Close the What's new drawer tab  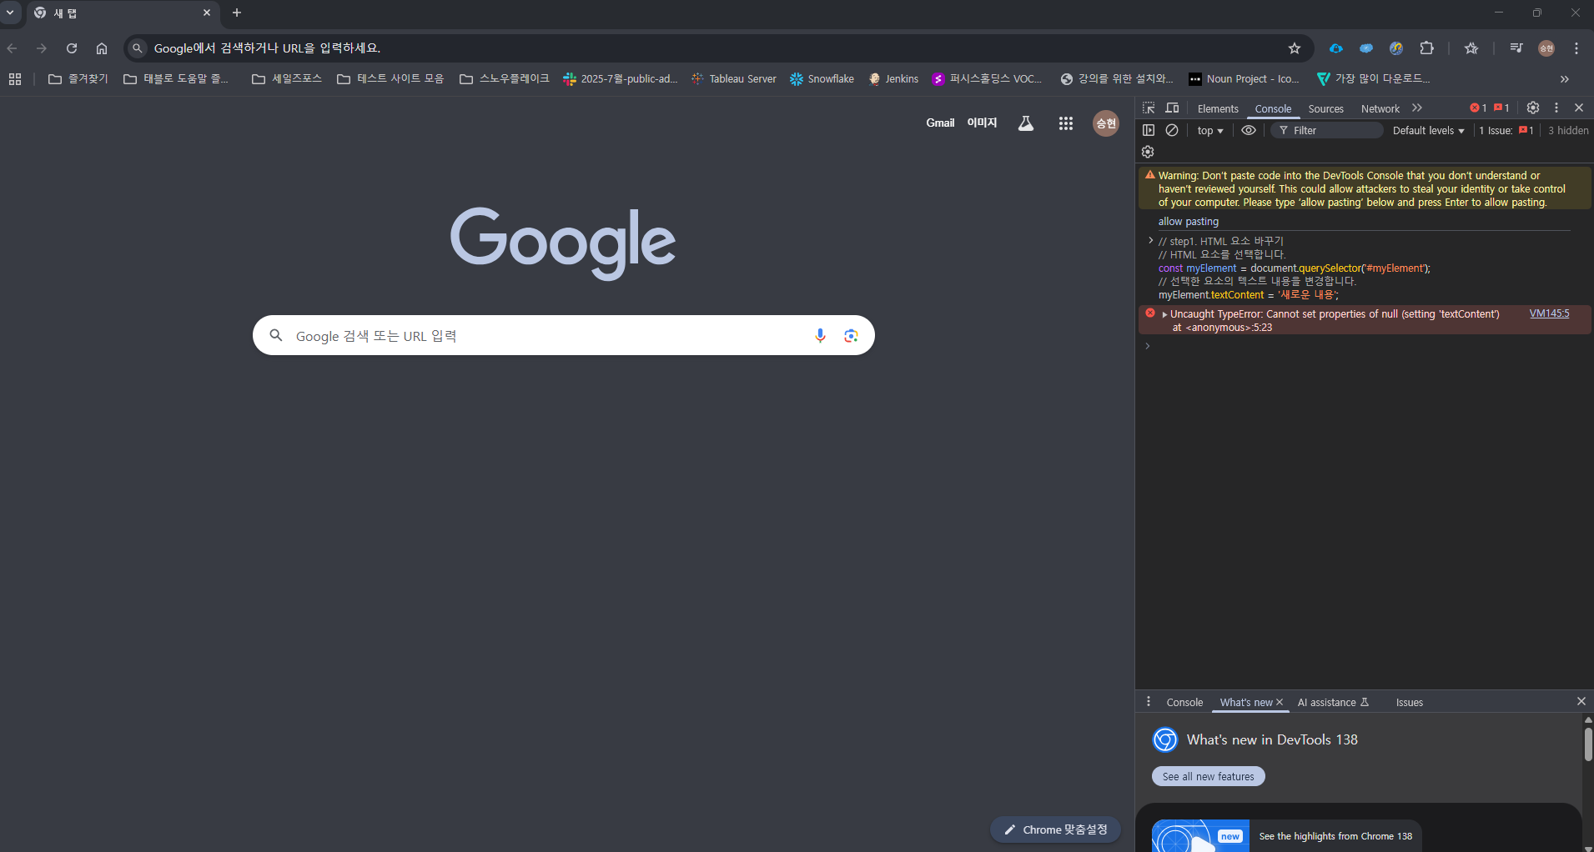[1280, 702]
